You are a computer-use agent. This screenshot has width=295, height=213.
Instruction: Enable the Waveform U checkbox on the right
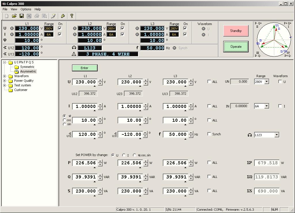click(x=280, y=81)
